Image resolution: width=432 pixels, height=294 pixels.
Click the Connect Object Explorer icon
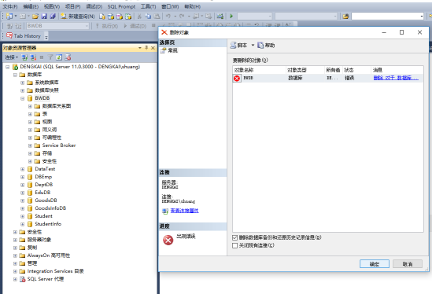point(24,57)
